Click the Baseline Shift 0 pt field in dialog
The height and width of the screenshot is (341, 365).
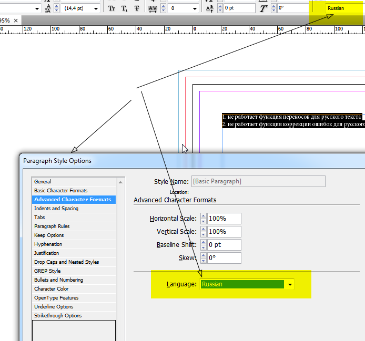pyautogui.click(x=224, y=245)
